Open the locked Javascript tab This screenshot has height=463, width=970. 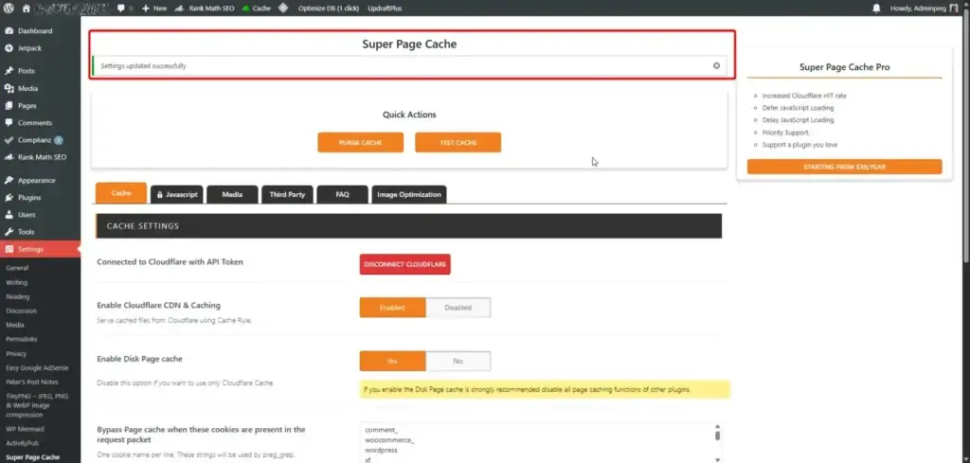tap(177, 194)
